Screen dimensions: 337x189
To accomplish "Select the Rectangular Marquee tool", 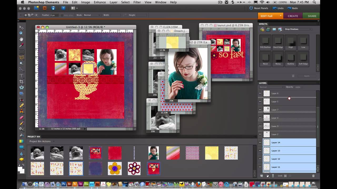I will (x=22, y=52).
